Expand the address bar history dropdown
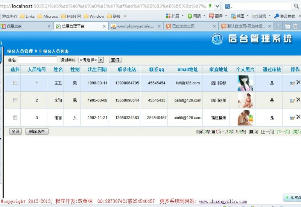 click(x=217, y=6)
